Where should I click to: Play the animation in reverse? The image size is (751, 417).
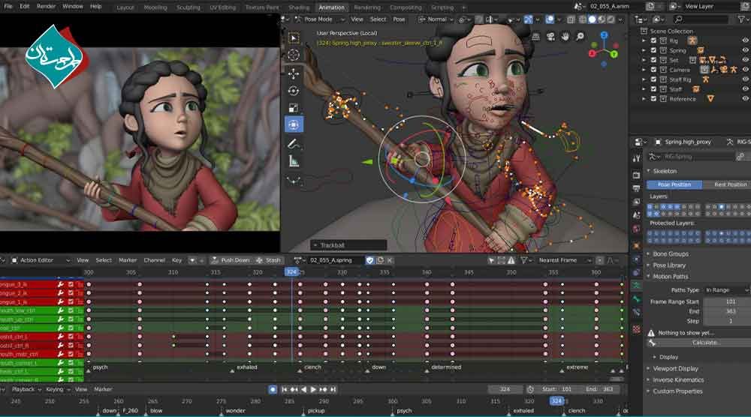[x=303, y=390]
